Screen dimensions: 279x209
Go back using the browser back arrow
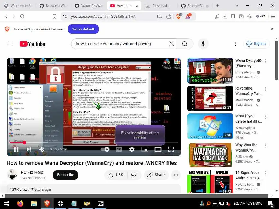tap(6, 16)
